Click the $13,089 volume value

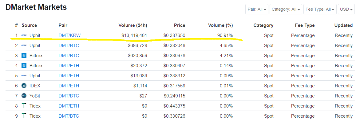point(139,75)
